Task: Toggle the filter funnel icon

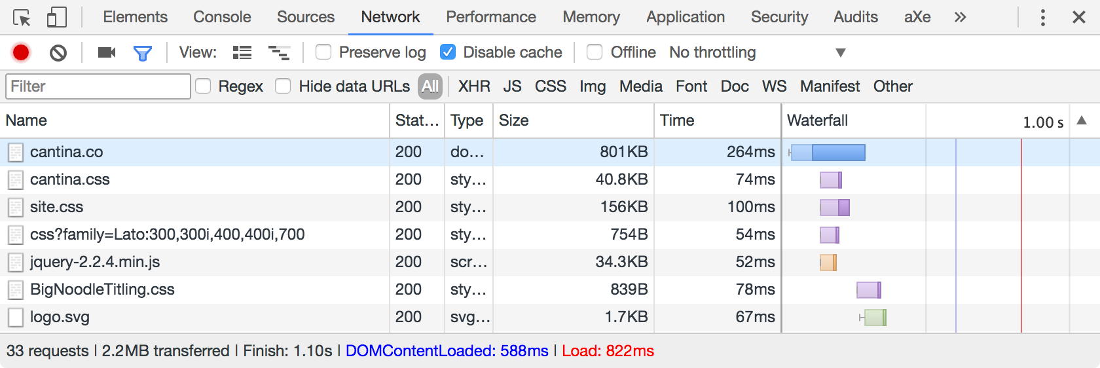Action: click(x=142, y=52)
